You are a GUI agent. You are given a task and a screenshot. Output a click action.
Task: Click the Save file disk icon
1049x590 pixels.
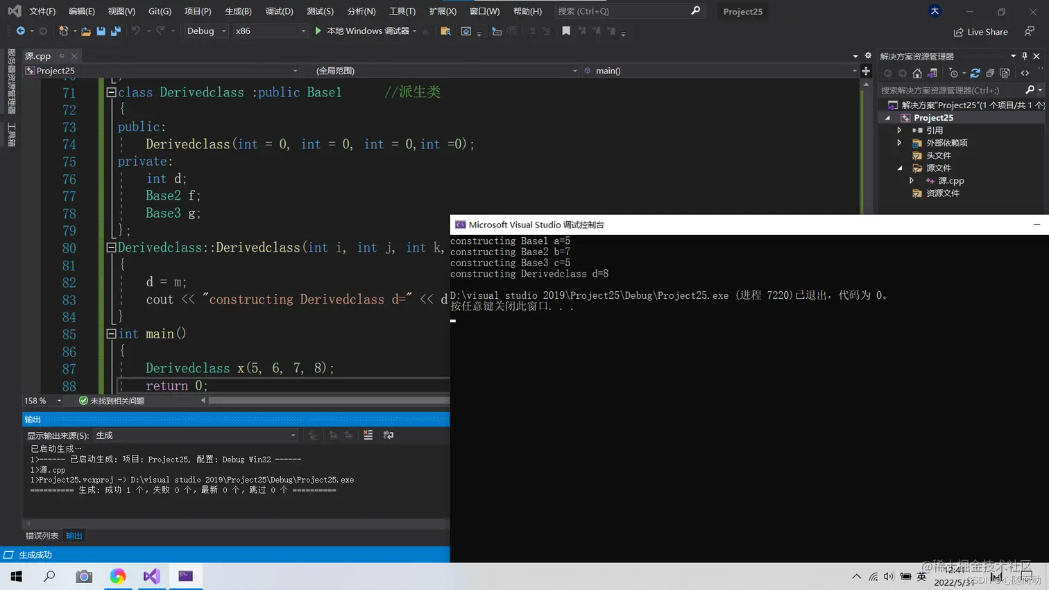(101, 31)
